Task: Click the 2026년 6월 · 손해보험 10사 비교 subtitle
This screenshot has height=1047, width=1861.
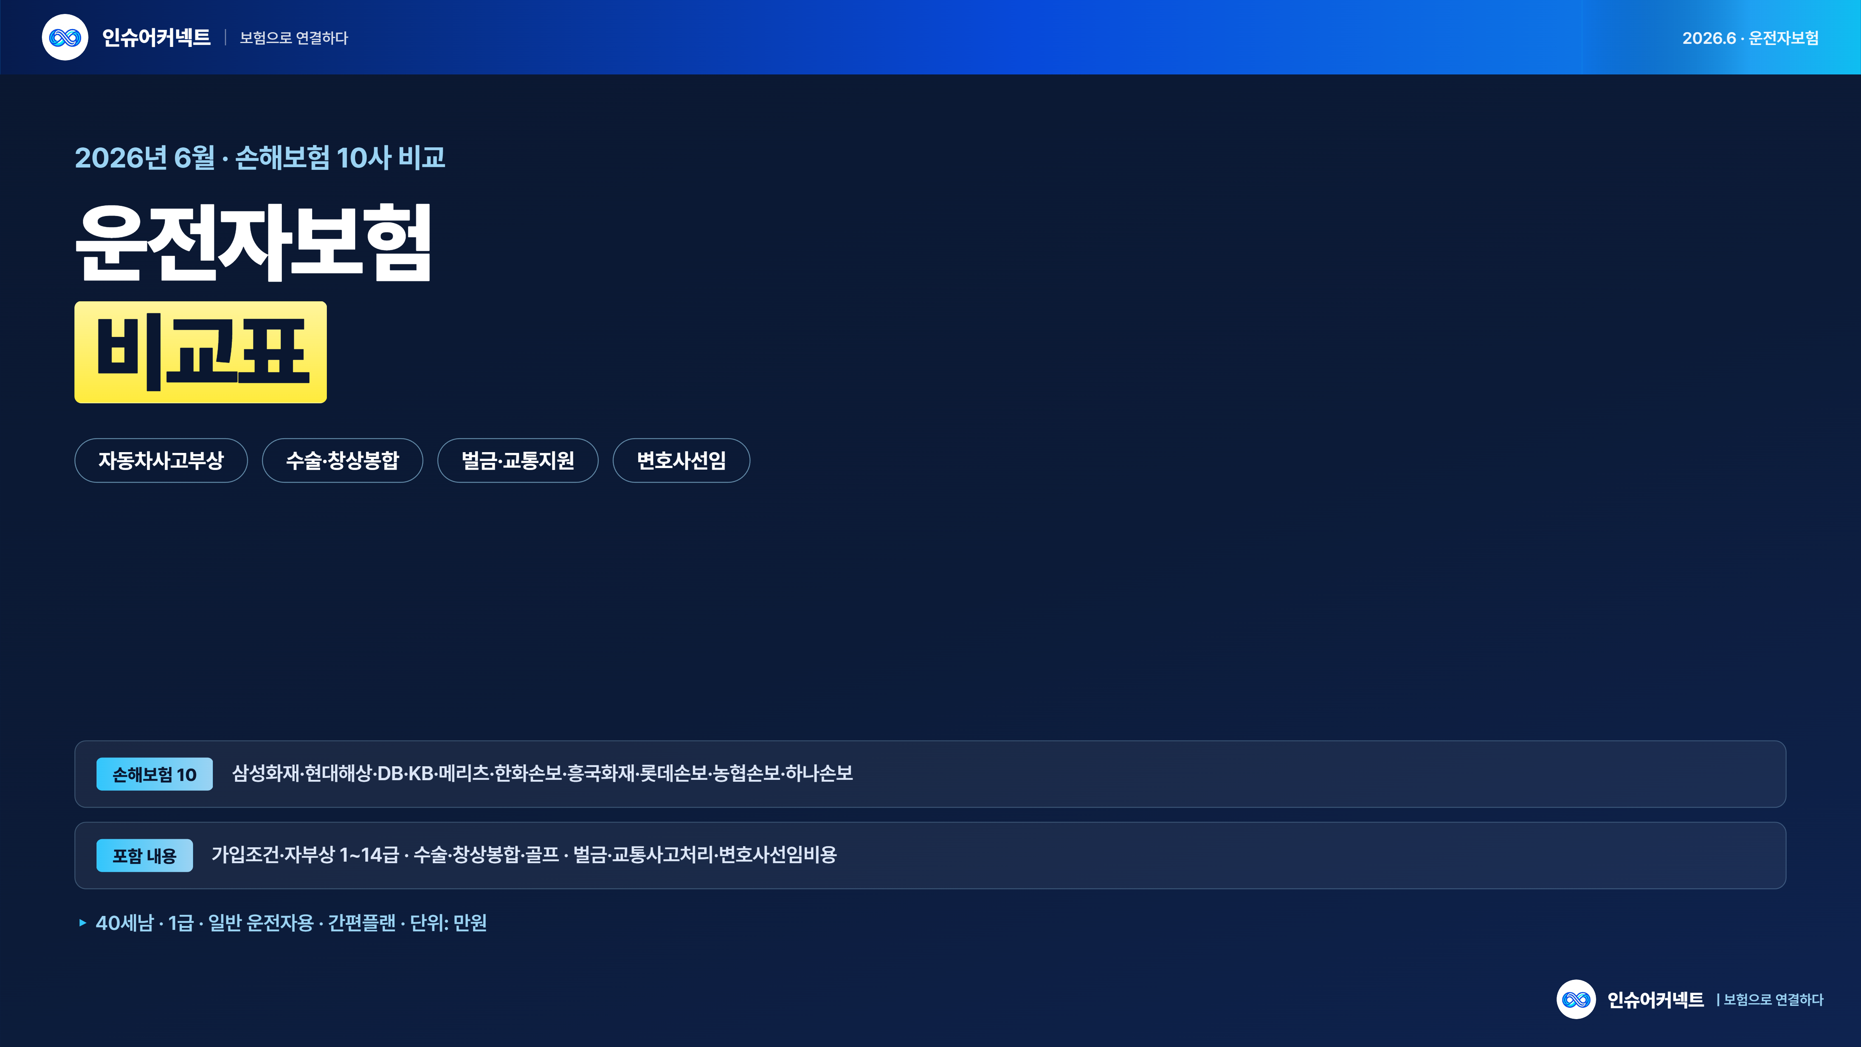Action: pos(260,157)
